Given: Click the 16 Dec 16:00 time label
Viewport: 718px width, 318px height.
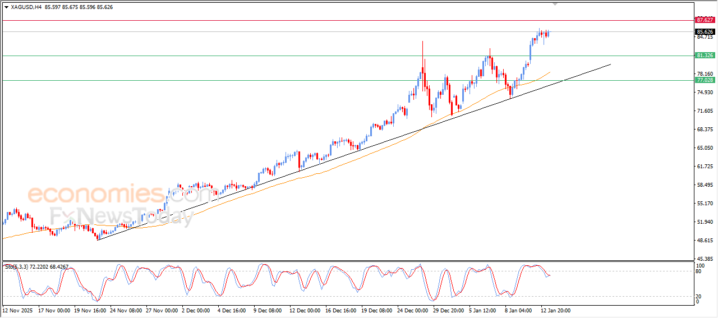Looking at the screenshot, I should click(342, 310).
